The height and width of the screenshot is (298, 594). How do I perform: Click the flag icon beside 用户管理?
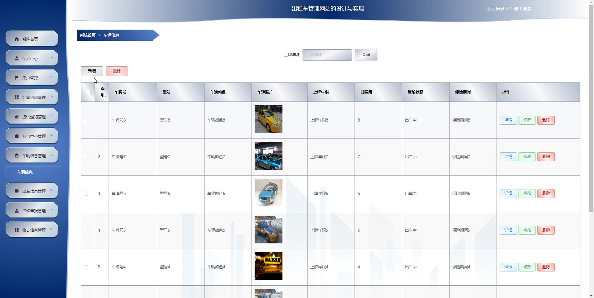point(17,78)
